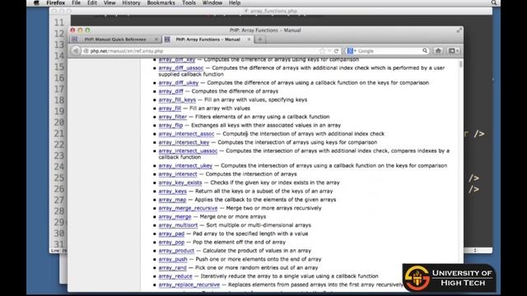
Task: Open the Edit menu
Action: click(x=92, y=3)
